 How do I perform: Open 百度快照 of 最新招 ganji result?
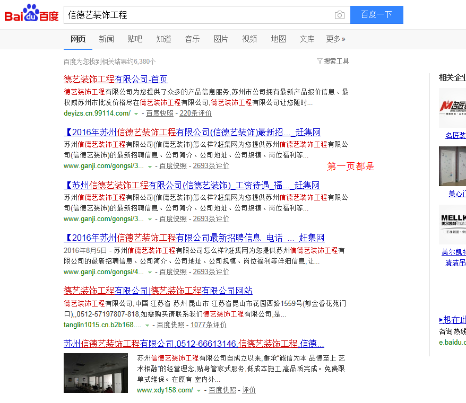point(173,166)
